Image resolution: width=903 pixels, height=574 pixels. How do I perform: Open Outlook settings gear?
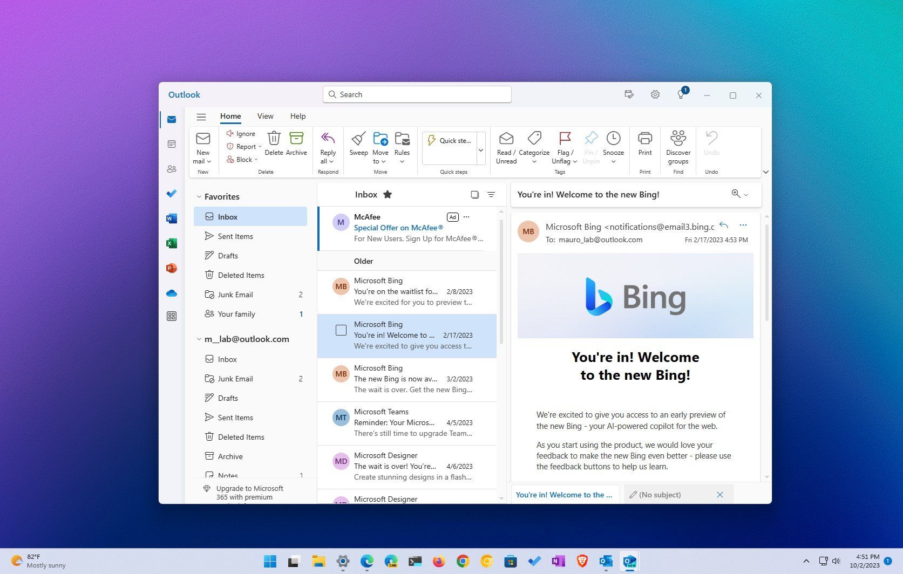click(x=655, y=94)
